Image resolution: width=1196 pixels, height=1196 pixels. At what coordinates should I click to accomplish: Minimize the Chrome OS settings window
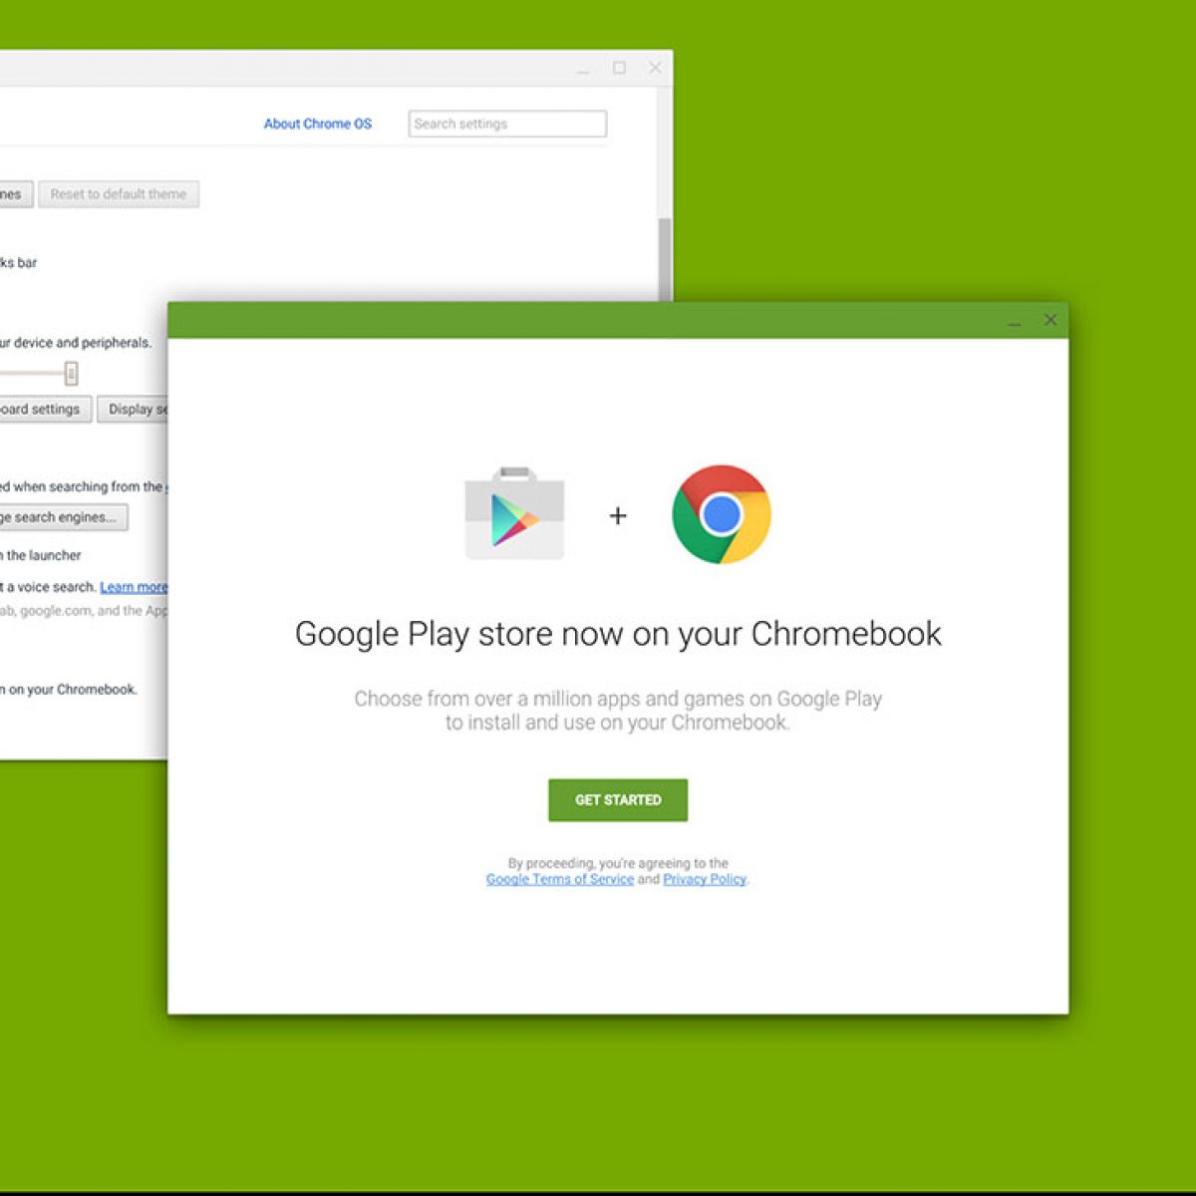tap(584, 70)
